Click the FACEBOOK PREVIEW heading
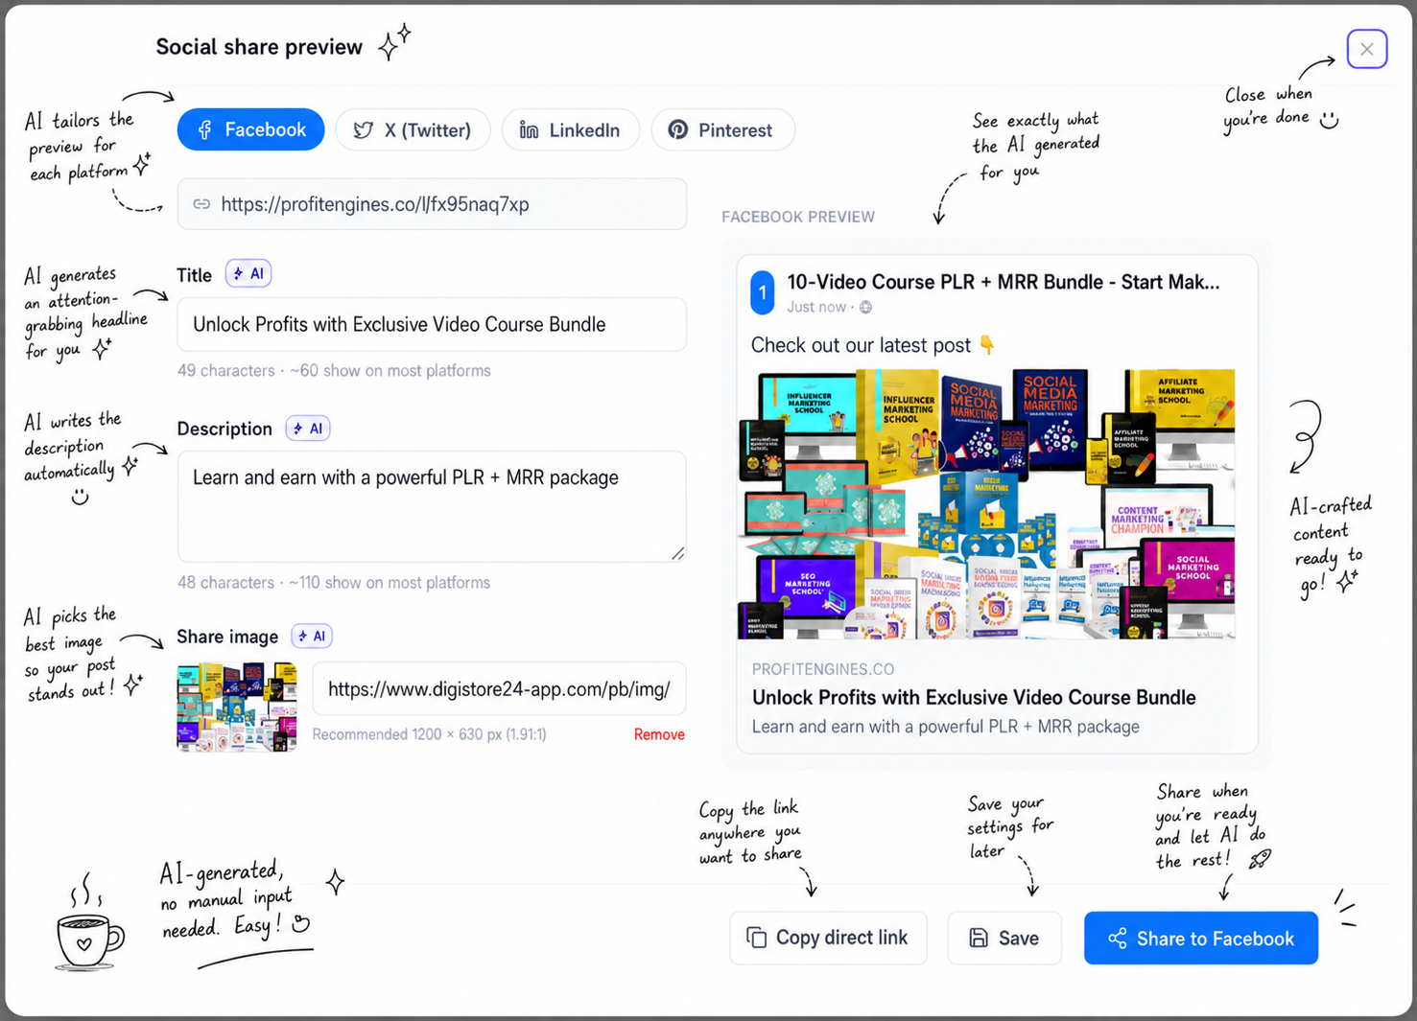The height and width of the screenshot is (1021, 1417). tap(798, 217)
